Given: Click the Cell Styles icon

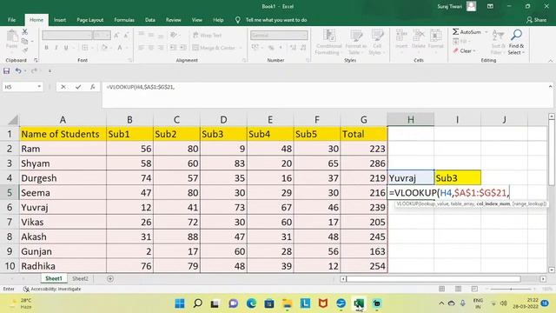Looking at the screenshot, I should (x=377, y=36).
